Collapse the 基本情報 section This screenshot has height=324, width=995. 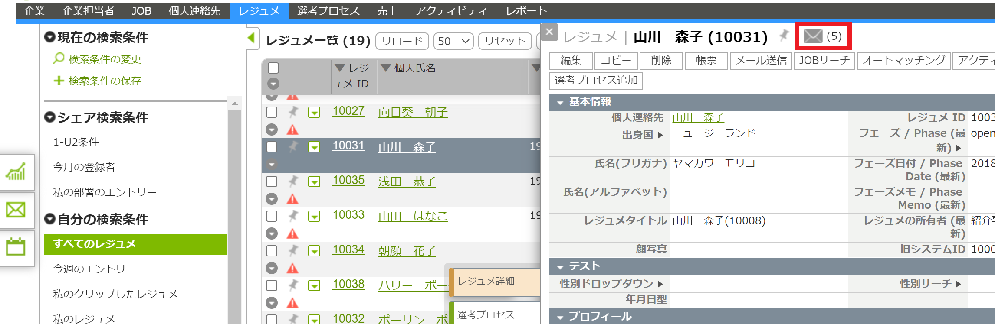(560, 102)
